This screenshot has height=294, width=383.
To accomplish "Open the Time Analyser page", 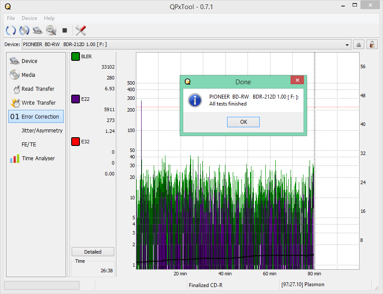I will tap(36, 159).
